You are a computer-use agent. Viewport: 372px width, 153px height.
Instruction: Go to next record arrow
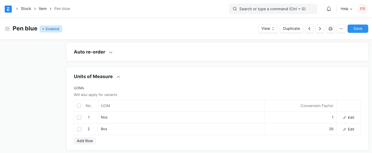320,29
